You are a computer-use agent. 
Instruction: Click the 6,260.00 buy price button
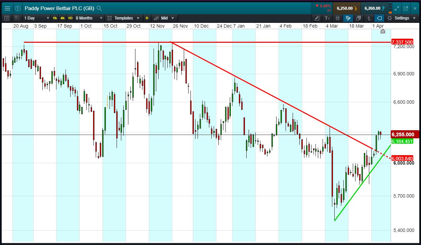coord(374,8)
